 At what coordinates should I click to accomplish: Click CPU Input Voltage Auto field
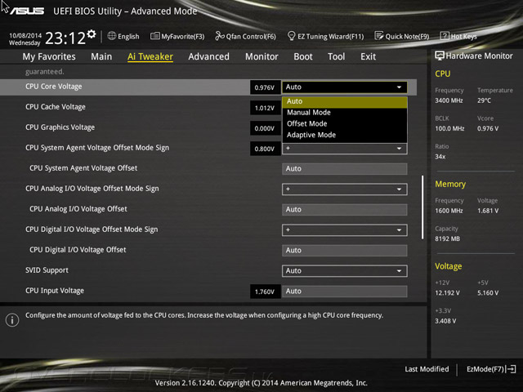click(345, 292)
